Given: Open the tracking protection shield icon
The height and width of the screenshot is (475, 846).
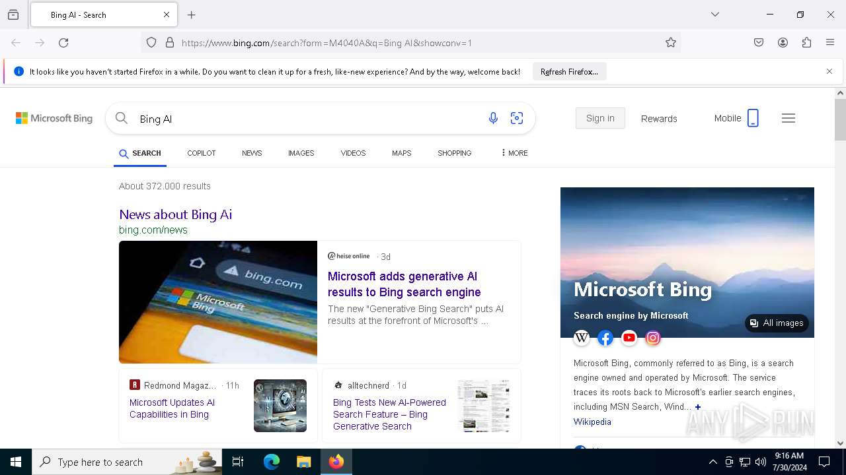Looking at the screenshot, I should [151, 43].
